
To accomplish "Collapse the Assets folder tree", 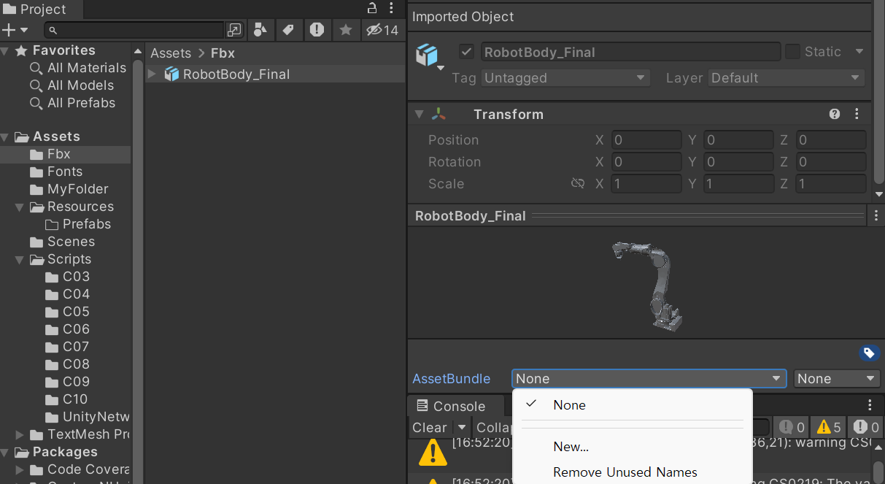I will 6,137.
